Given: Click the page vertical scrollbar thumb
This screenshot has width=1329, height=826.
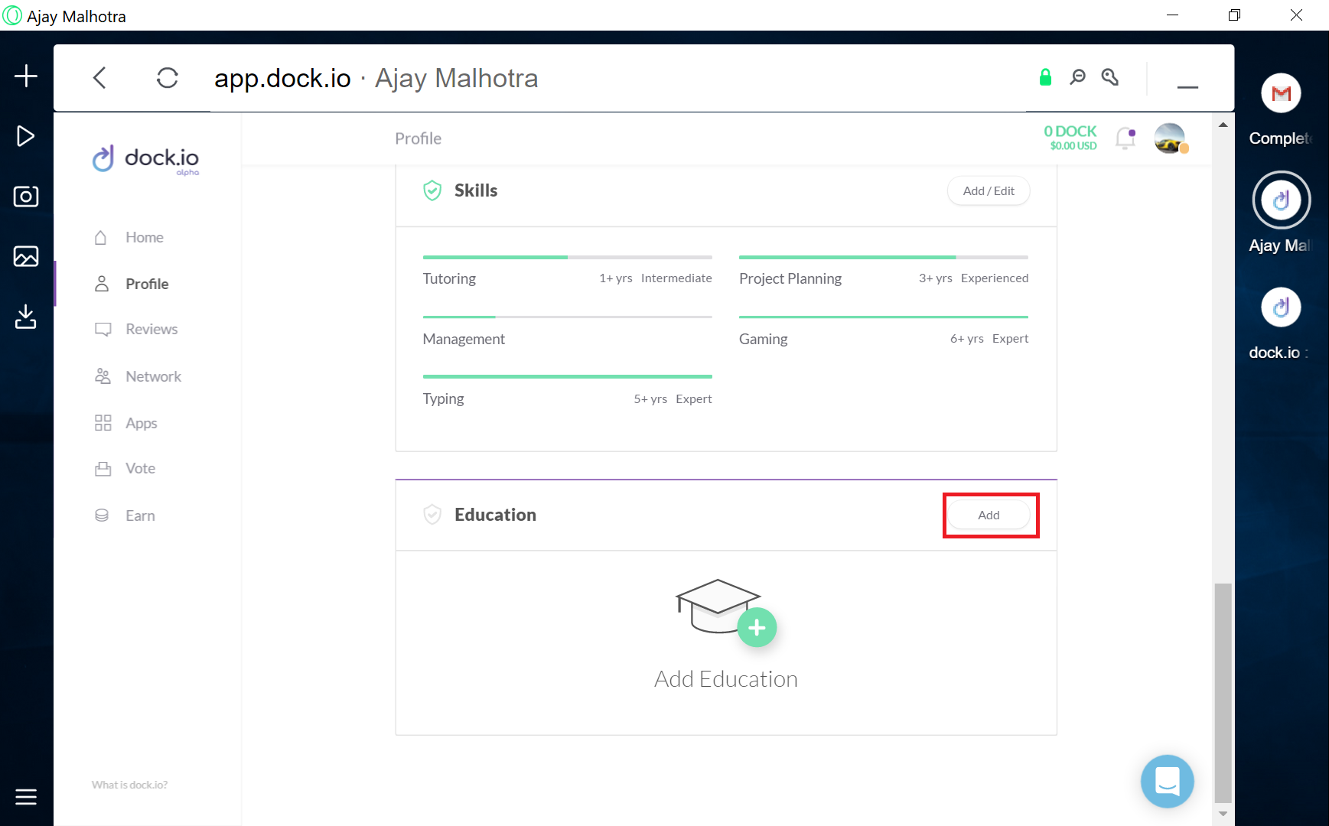Looking at the screenshot, I should 1223,692.
